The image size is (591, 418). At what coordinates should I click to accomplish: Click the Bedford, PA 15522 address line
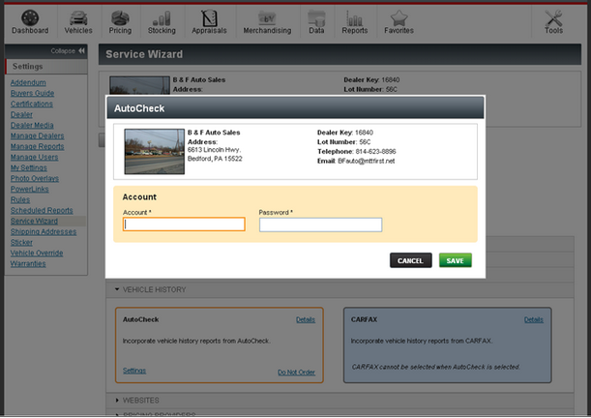coord(215,159)
